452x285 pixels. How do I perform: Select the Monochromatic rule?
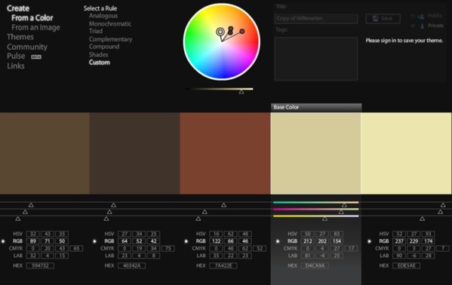click(110, 23)
